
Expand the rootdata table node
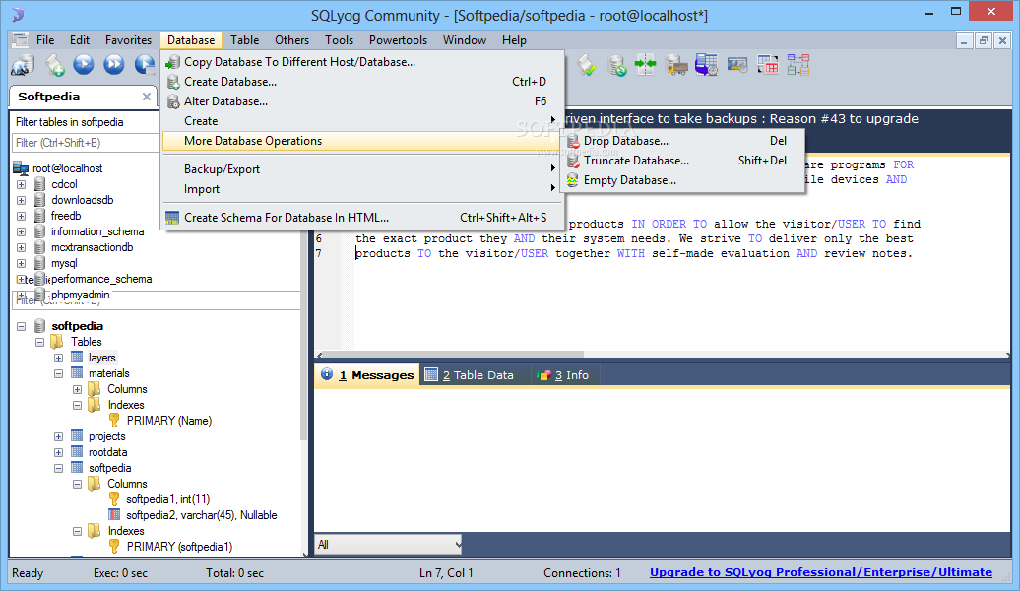(58, 452)
